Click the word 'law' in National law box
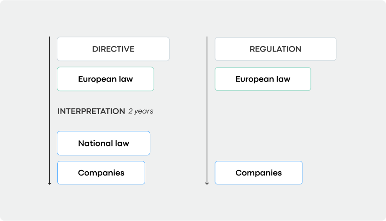This screenshot has height=221, width=386. click(122, 143)
